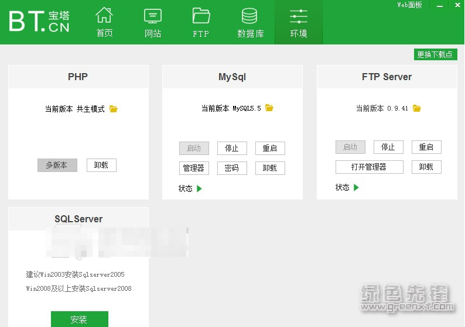This screenshot has height=327, width=465.
Task: Stop FTP Server with 停止 button
Action: tap(388, 147)
